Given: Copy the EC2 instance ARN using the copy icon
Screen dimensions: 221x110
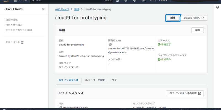Looking at the screenshot, I should pyautogui.click(x=61, y=107).
